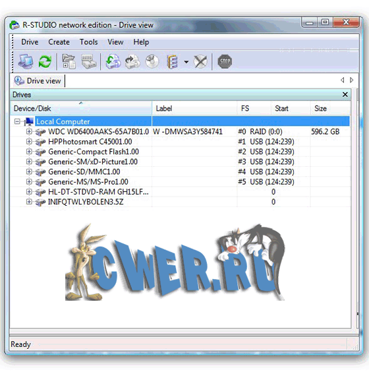This screenshot has height=372, width=369.
Task: Click the Open Drive Files toolbar icon
Action: (69, 62)
